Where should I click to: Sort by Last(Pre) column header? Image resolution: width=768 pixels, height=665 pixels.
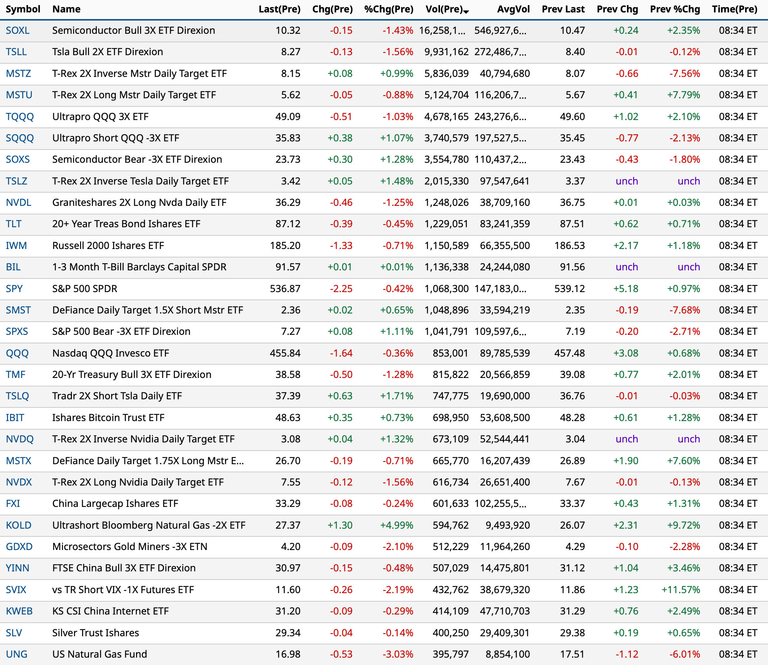(x=279, y=9)
